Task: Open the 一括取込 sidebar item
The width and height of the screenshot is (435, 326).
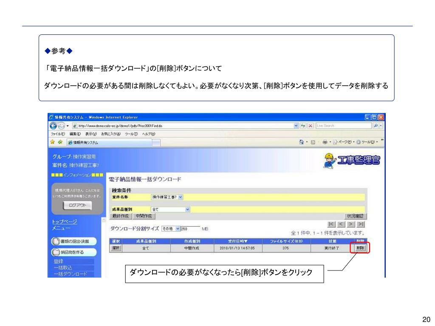Action: coord(73,267)
